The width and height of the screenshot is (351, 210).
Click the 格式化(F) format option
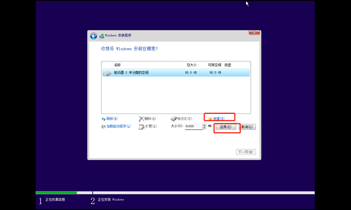184,119
